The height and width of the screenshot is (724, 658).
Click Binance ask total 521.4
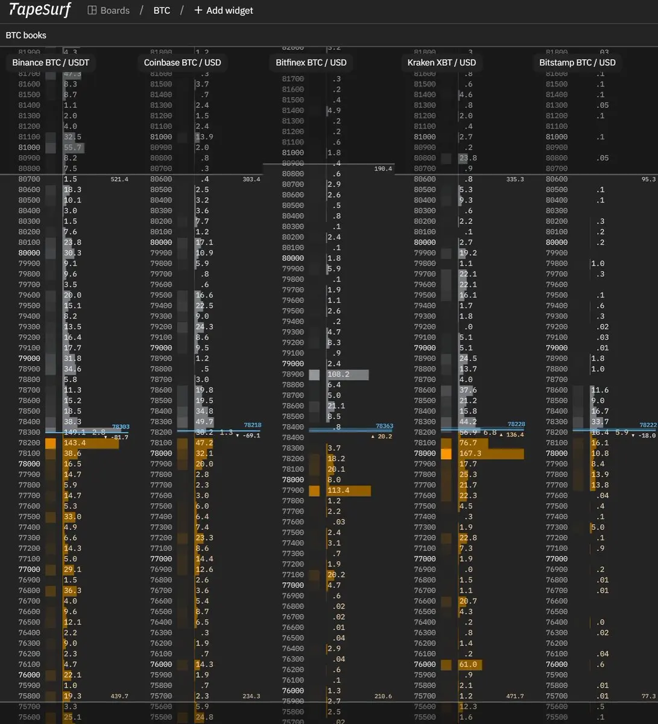click(119, 179)
